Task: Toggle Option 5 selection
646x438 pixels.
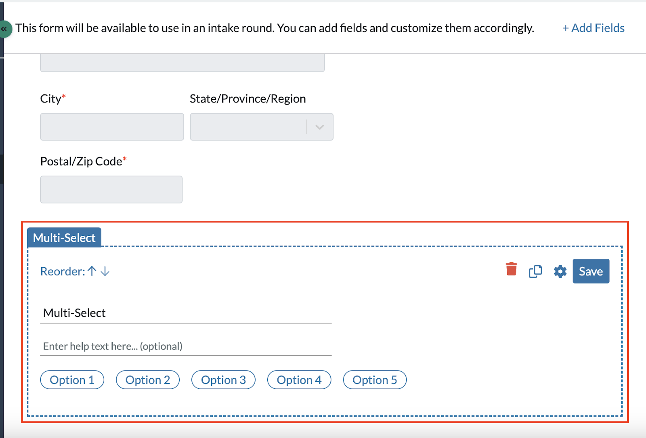Action: (x=375, y=379)
